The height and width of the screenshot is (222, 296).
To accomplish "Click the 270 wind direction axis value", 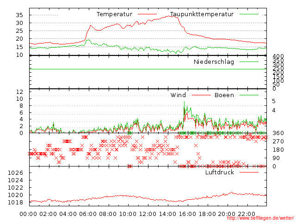I will point(278,142).
